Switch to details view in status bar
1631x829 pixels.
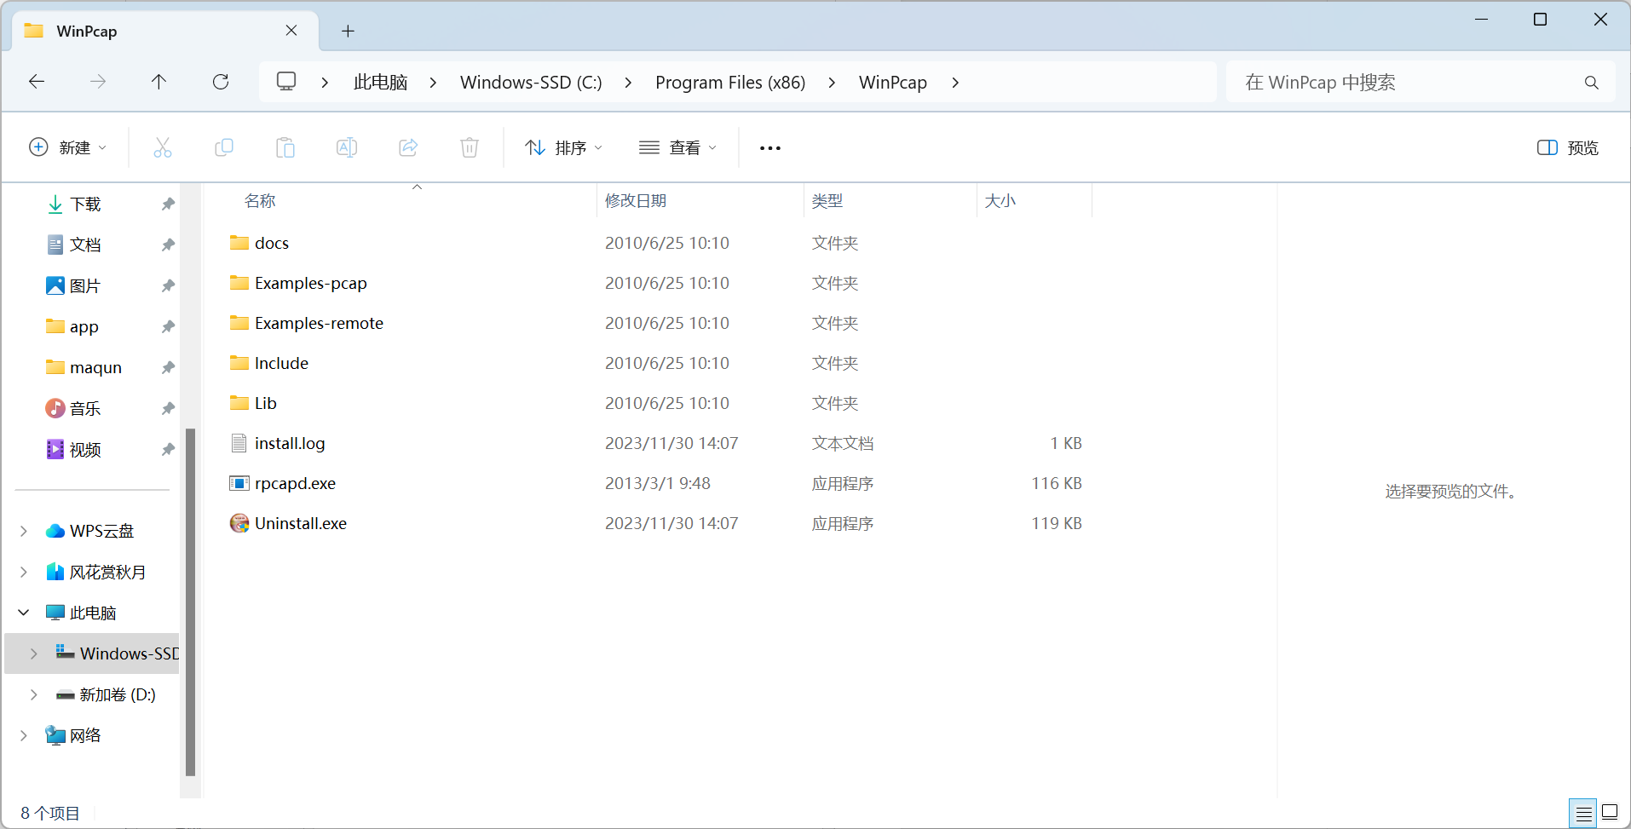[x=1583, y=813]
